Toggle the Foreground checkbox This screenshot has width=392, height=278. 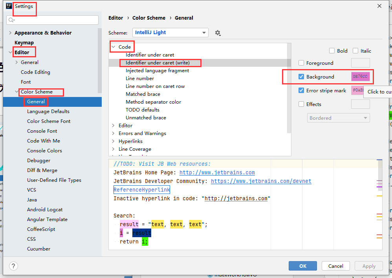point(301,63)
